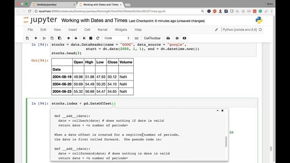
Task: Copy selected cells icon
Action: point(52,38)
